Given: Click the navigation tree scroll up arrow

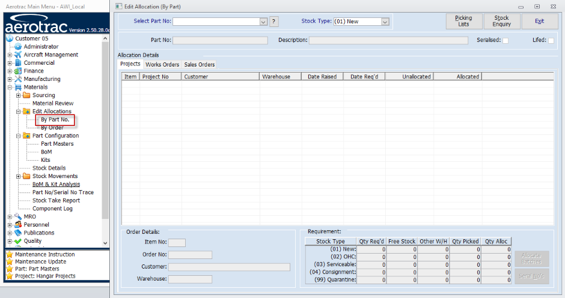Looking at the screenshot, I should 105,38.
